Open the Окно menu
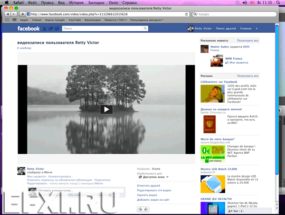285x215 pixels. click(113, 2)
